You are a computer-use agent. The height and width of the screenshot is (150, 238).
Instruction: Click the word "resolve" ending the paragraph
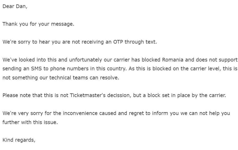tap(109, 78)
